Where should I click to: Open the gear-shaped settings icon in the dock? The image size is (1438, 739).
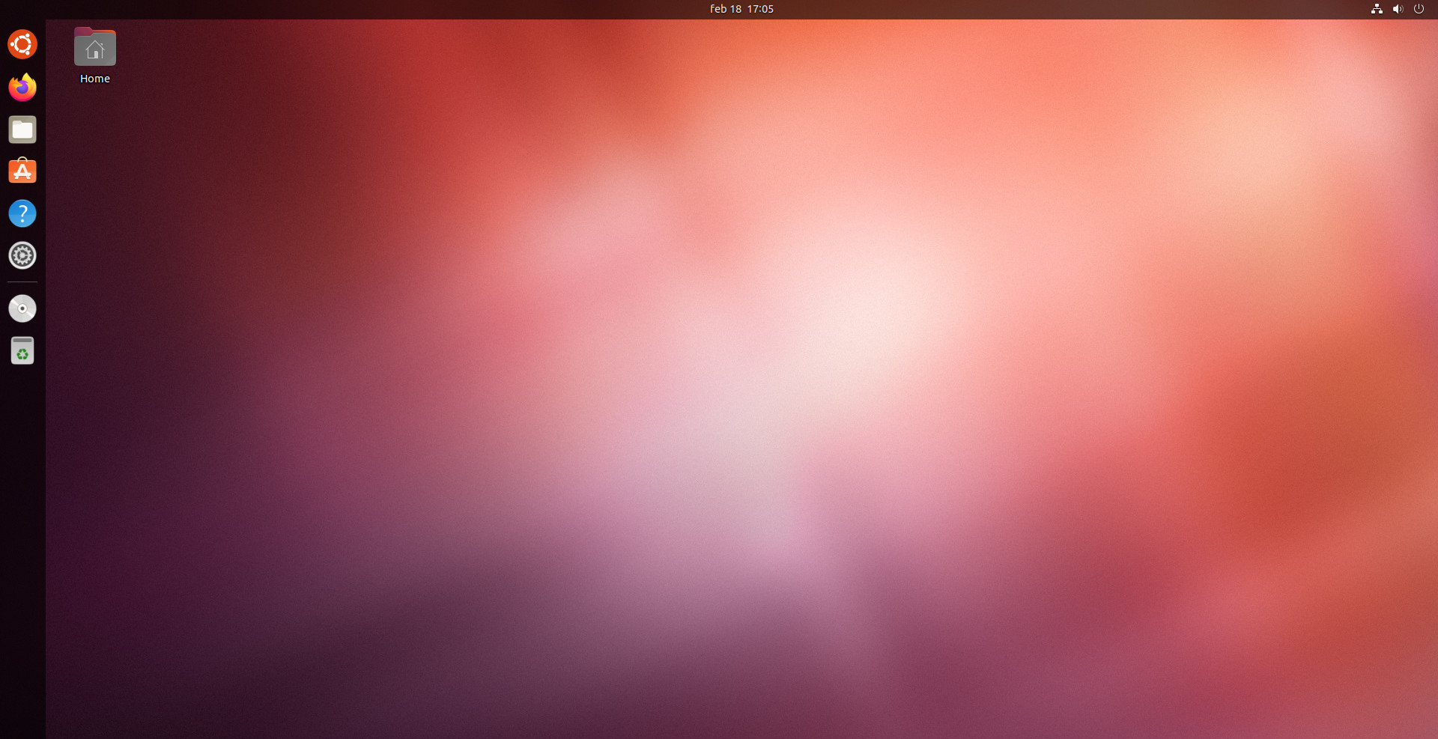[22, 255]
